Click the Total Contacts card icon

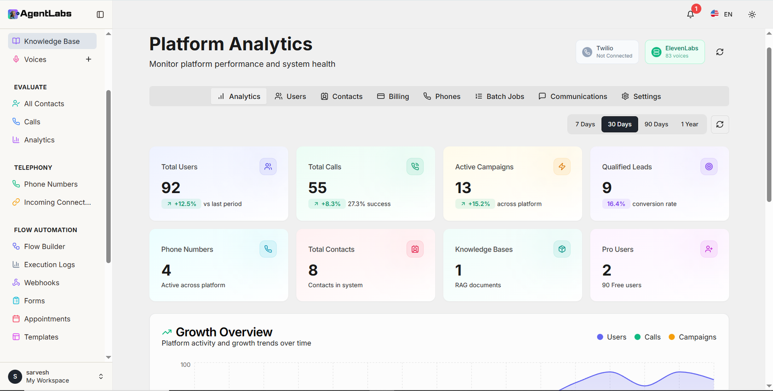click(415, 249)
